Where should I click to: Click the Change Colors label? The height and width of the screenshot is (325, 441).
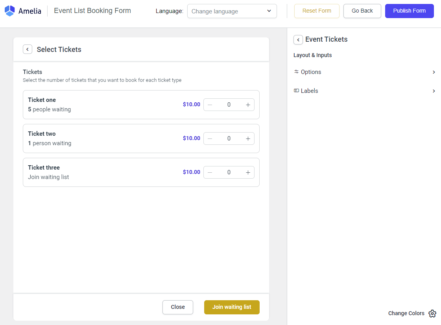406,313
